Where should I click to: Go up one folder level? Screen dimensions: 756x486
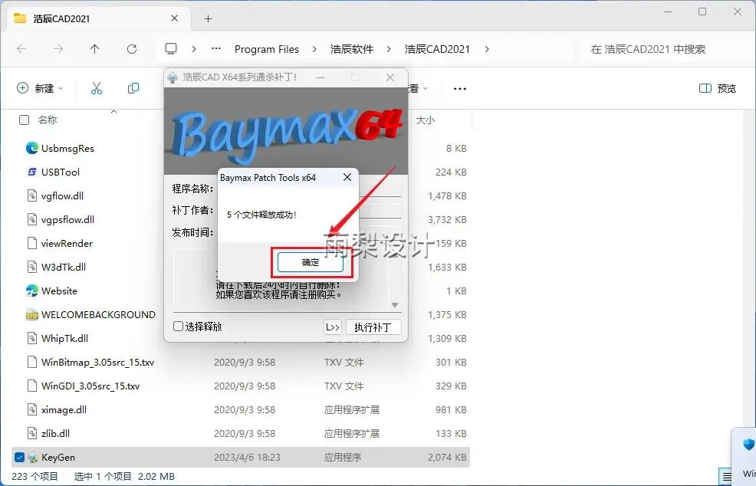94,49
